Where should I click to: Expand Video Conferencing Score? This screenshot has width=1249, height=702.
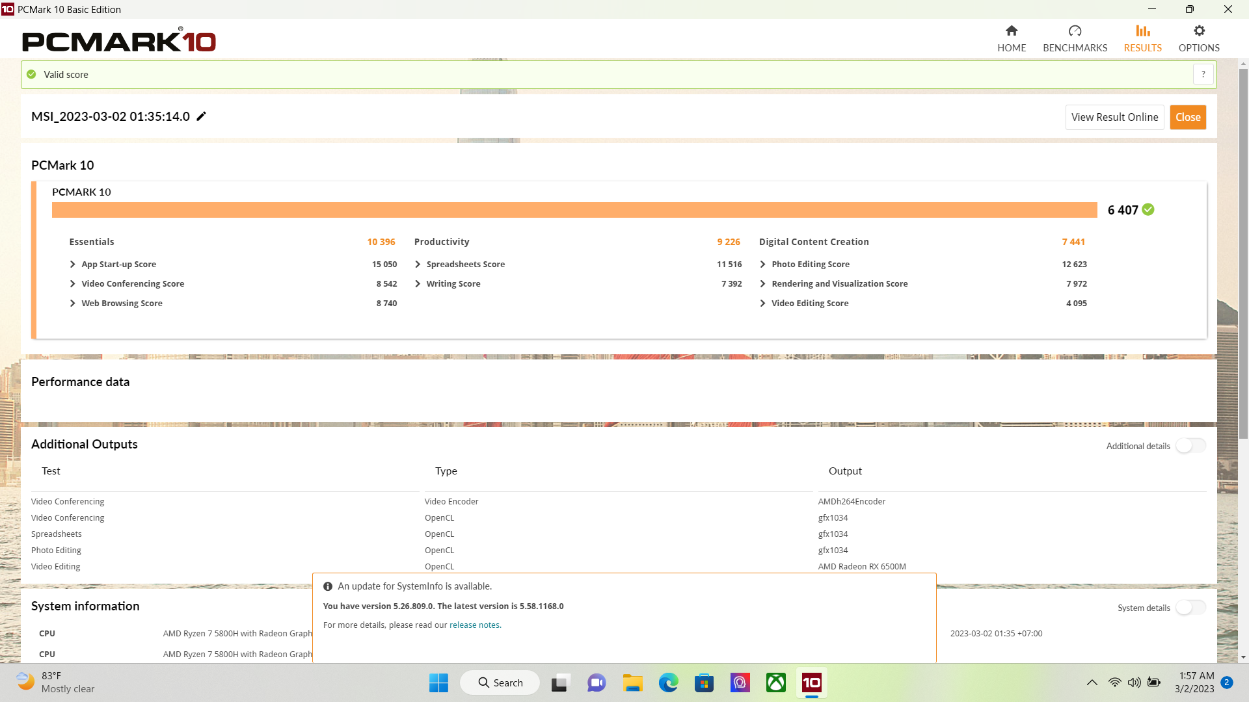[x=73, y=284]
